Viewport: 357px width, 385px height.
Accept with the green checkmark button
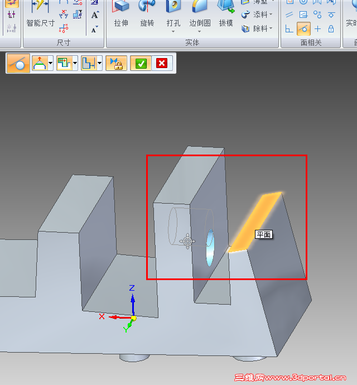[x=141, y=63]
